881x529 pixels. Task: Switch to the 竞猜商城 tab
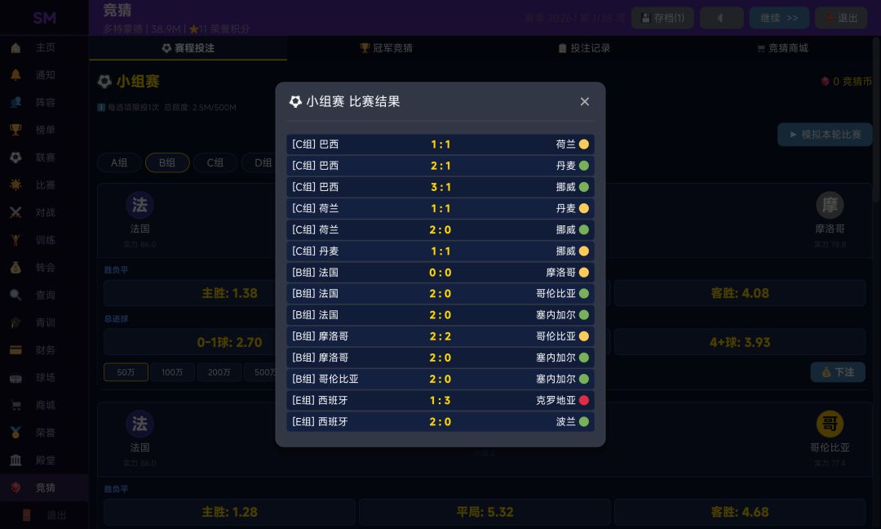click(x=782, y=48)
